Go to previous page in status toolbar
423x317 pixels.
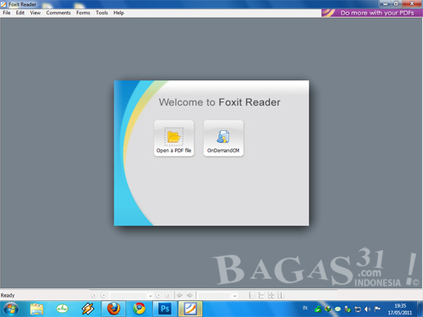[103, 295]
